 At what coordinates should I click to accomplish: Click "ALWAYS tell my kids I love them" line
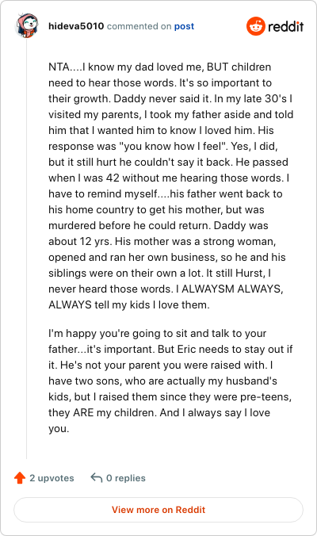click(x=129, y=304)
